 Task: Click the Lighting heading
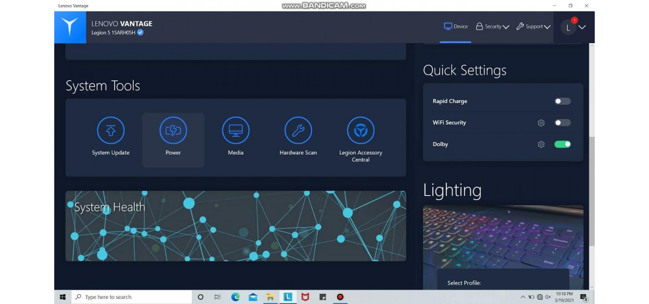pos(452,191)
